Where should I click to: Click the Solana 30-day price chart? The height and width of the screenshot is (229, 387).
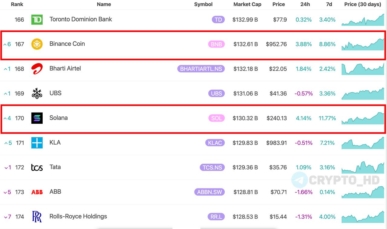[x=363, y=118]
